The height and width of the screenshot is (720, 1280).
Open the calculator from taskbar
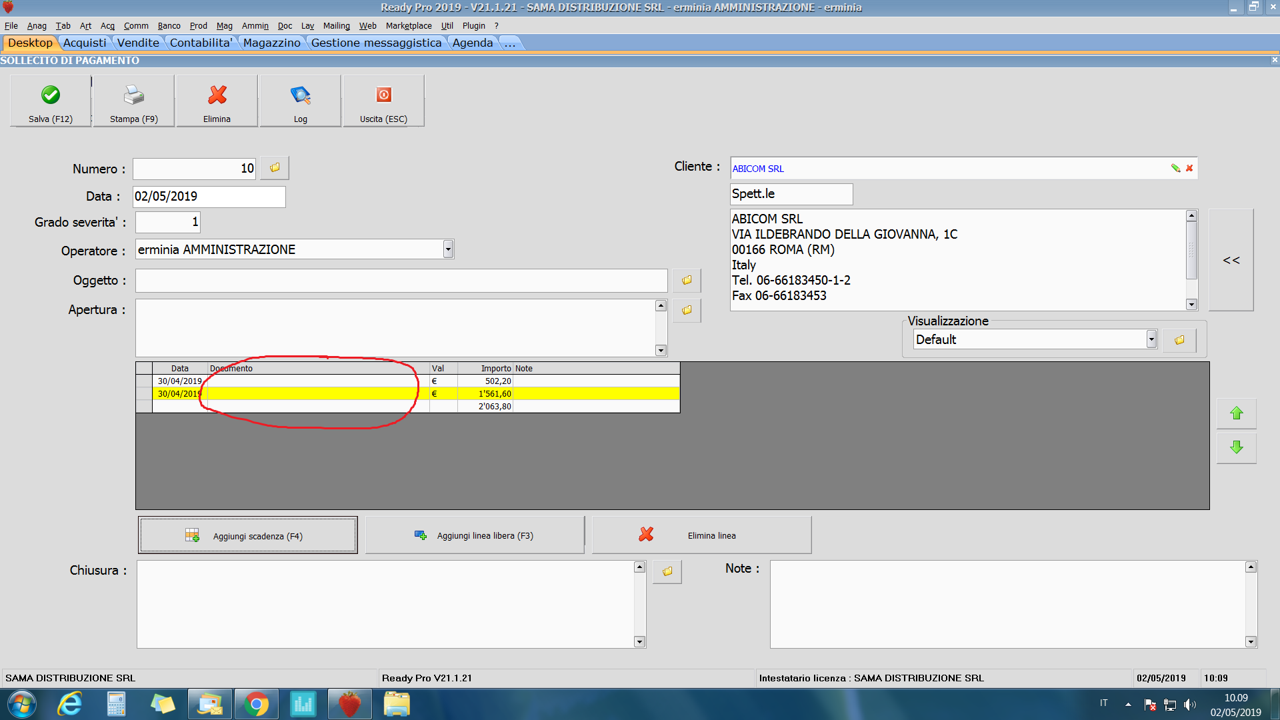tap(117, 704)
